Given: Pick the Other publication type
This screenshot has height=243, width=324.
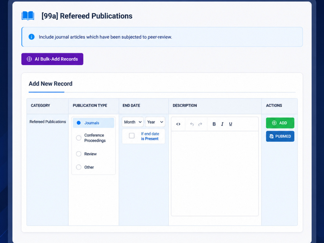Looking at the screenshot, I should (x=85, y=167).
